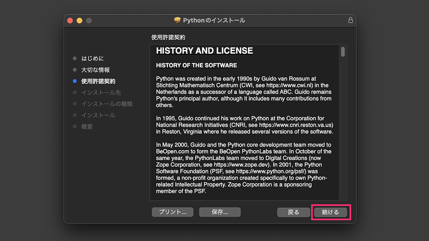The width and height of the screenshot is (429, 241).
Task: Close the installer with red button
Action: [70, 21]
